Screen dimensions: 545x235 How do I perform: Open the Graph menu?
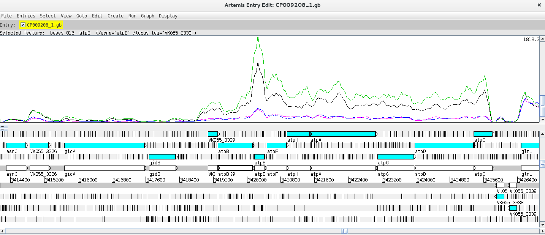pos(147,16)
